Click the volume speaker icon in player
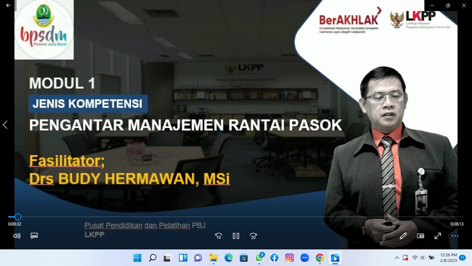 pos(17,236)
